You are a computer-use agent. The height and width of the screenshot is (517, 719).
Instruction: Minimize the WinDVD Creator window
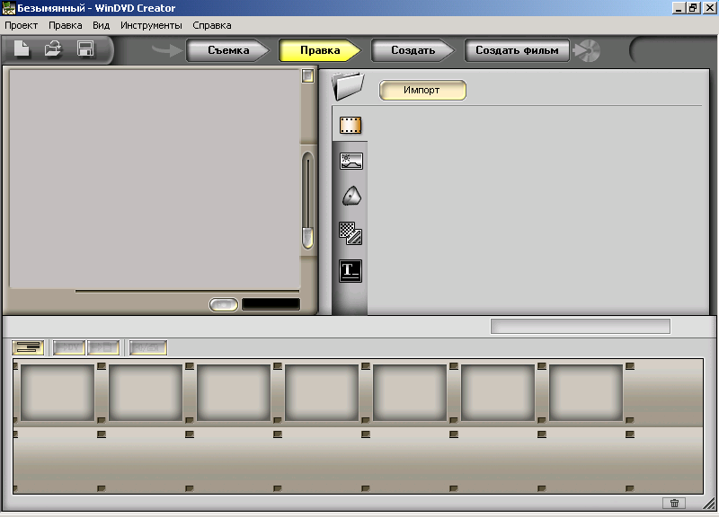679,8
